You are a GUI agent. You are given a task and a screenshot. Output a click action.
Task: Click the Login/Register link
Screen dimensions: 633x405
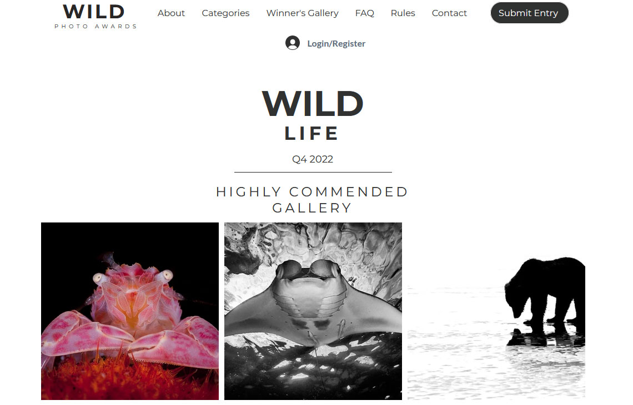(x=336, y=44)
